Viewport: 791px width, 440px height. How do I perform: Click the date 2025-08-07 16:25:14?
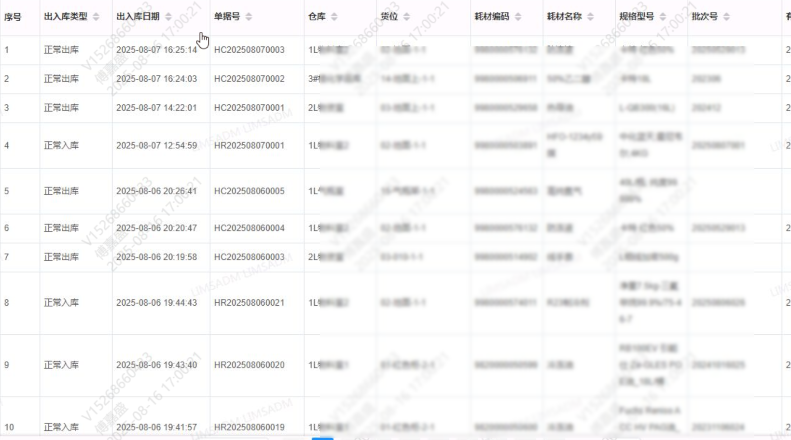coord(156,50)
